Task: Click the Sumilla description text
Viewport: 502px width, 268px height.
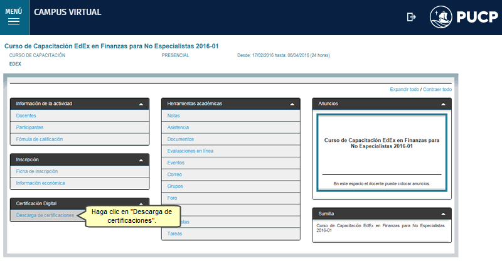Action: pyautogui.click(x=381, y=228)
